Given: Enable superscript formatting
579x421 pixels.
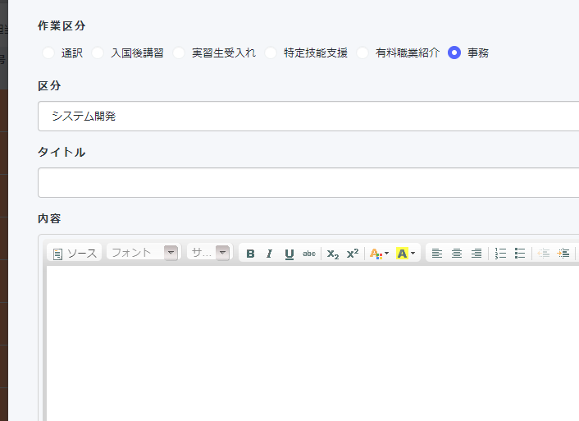Looking at the screenshot, I should click(352, 254).
